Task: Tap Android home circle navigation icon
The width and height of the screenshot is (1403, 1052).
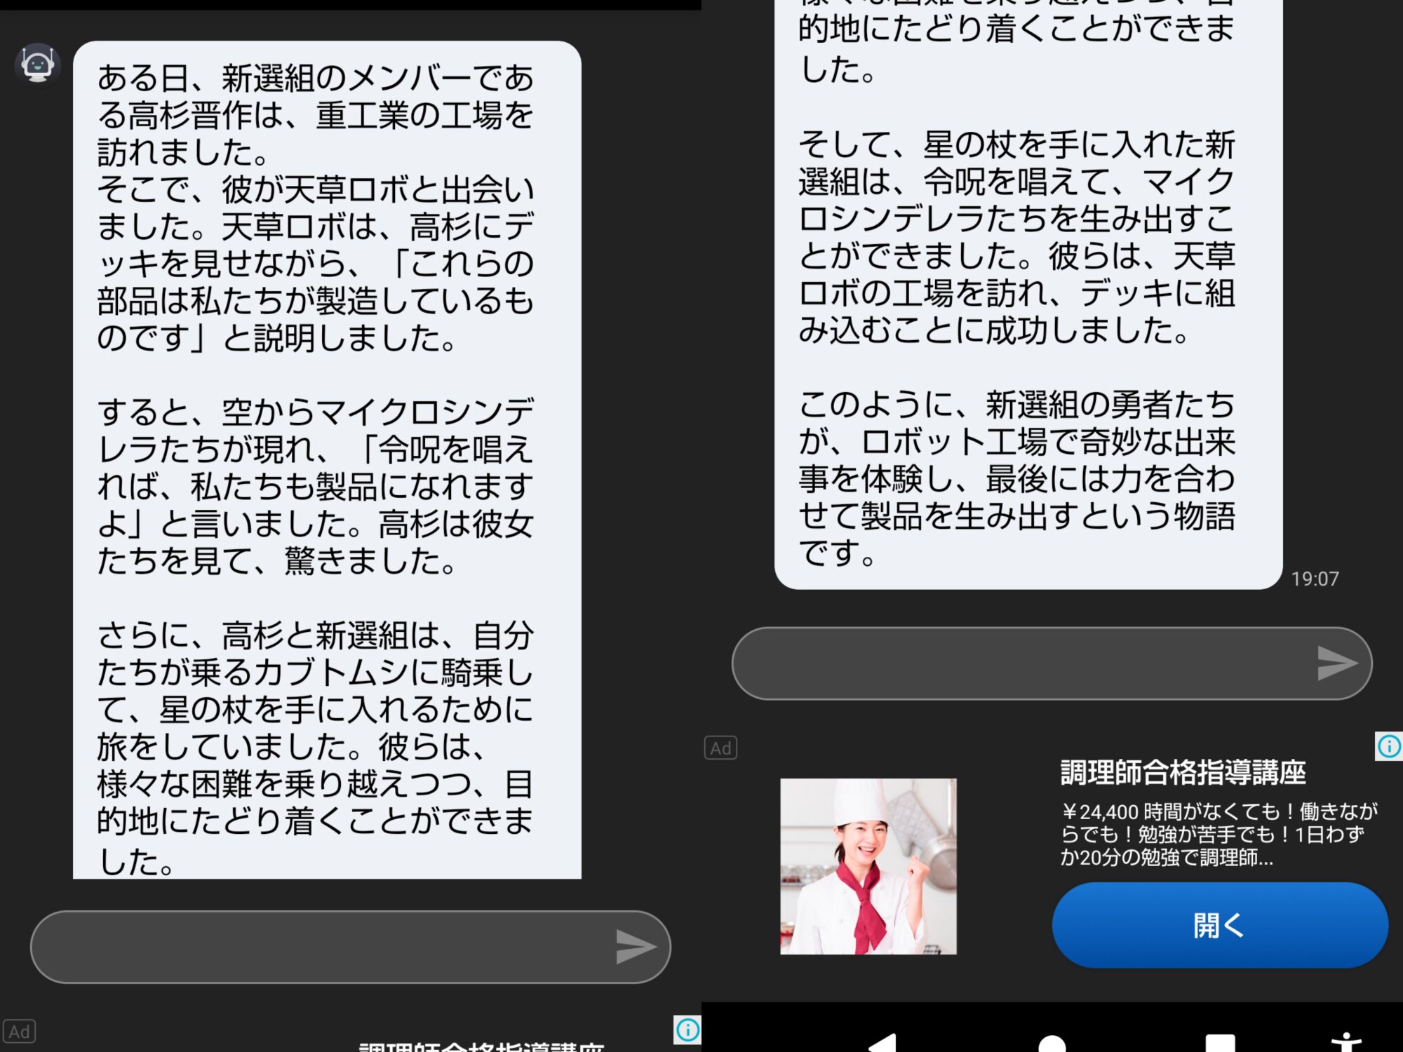Action: point(1052,1044)
